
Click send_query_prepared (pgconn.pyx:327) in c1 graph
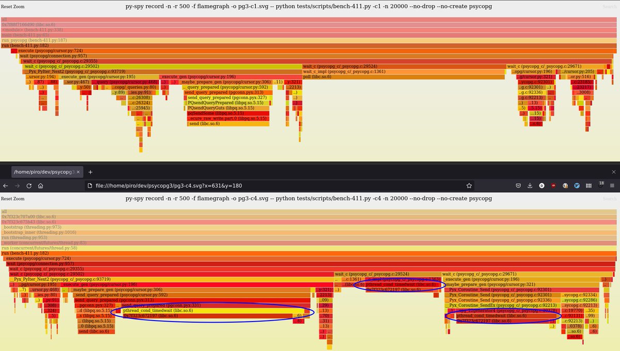point(228,98)
